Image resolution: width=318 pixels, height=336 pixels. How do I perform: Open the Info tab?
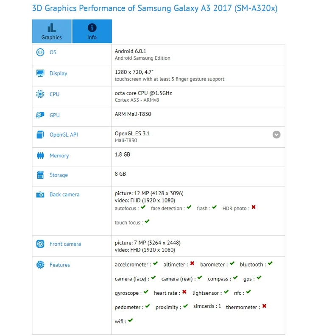tap(92, 31)
